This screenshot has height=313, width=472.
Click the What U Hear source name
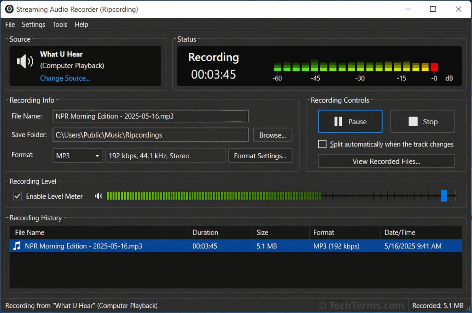coord(61,54)
